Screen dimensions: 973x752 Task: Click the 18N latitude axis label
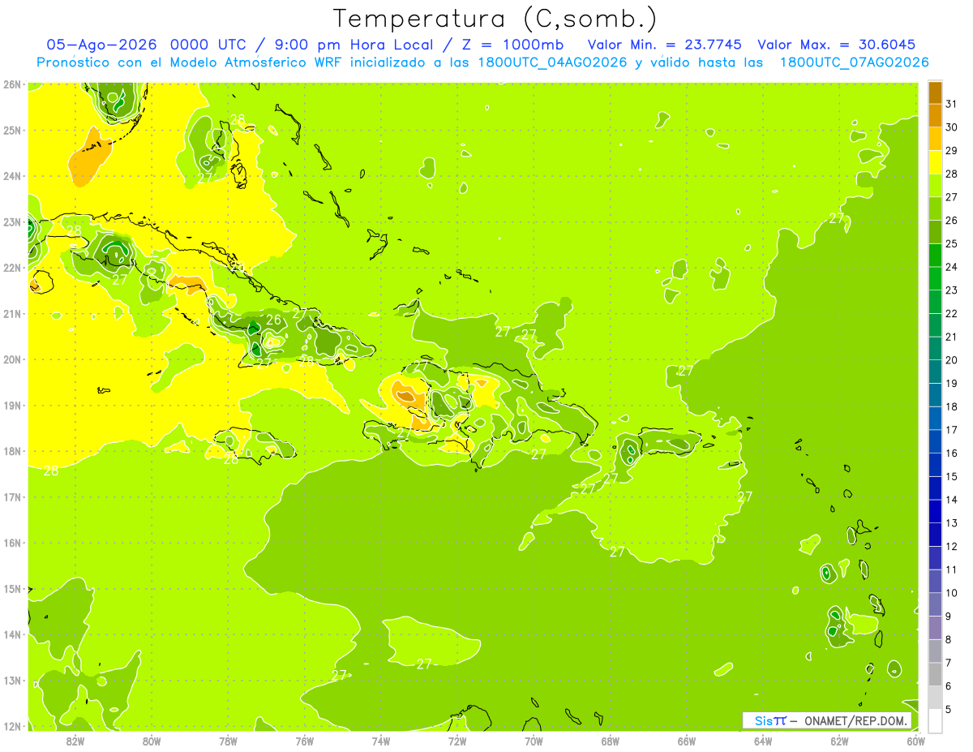tap(11, 451)
